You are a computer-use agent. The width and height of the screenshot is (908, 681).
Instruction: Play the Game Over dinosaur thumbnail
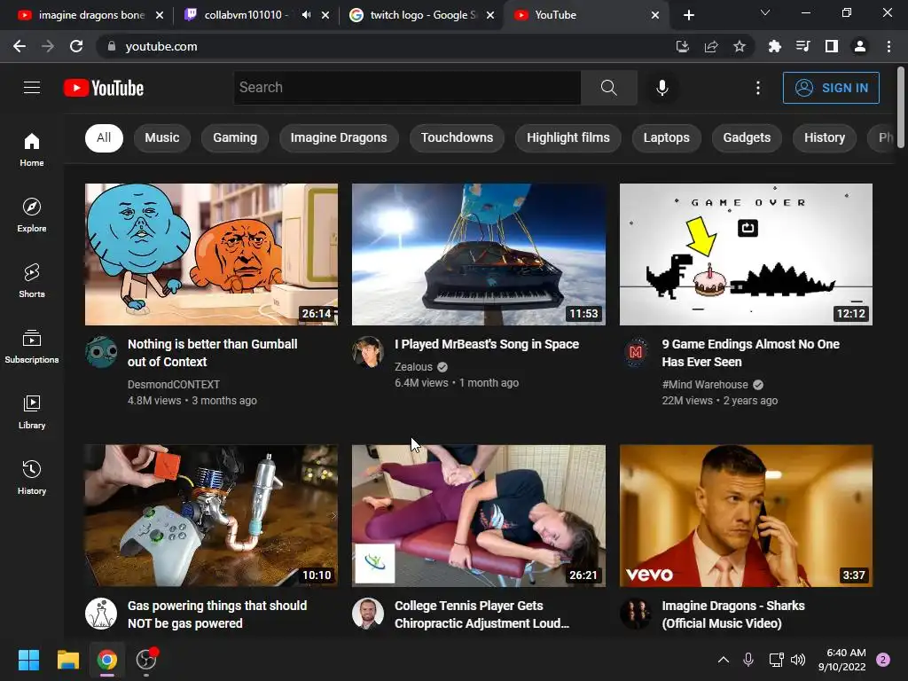(746, 254)
